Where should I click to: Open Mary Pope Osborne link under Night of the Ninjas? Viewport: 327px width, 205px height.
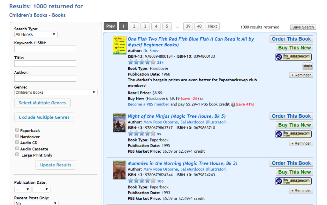pos(161,122)
